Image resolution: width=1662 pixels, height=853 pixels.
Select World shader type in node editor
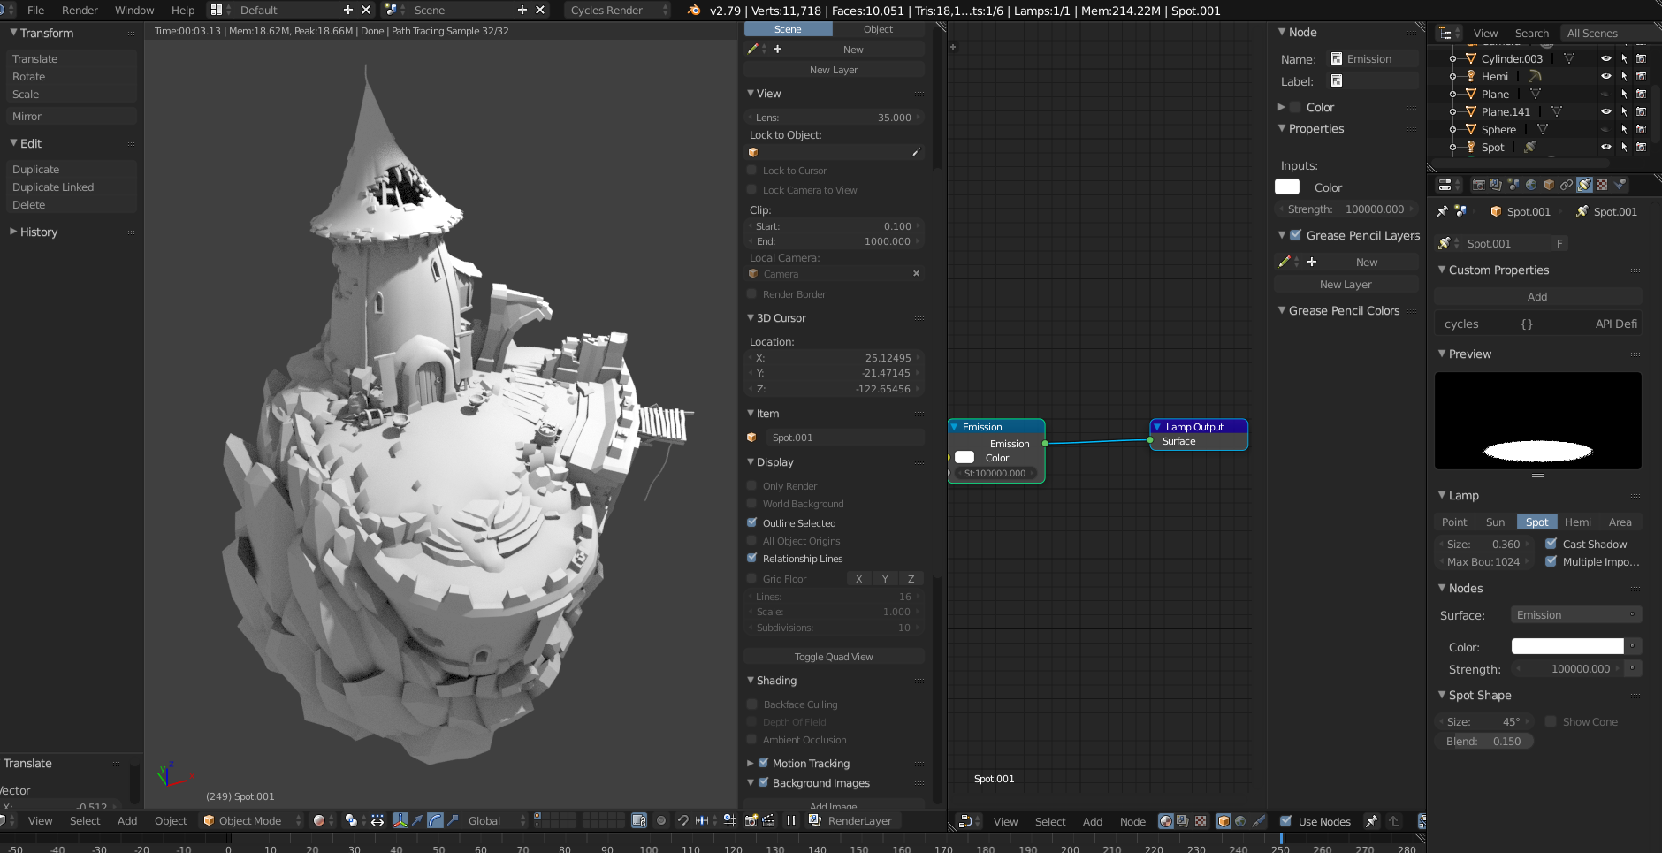[x=1240, y=821]
